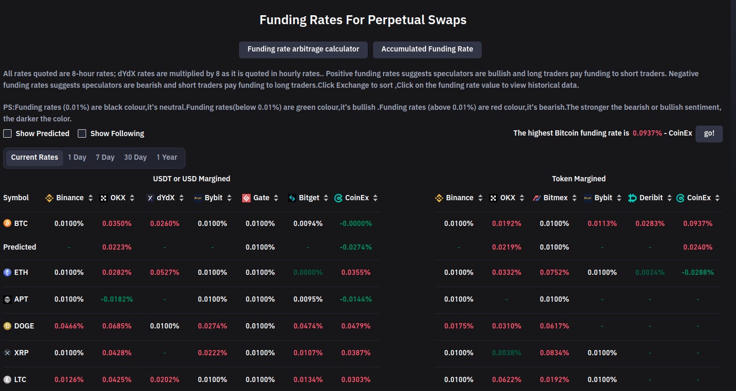This screenshot has height=391, width=736.
Task: Click the dYdX exchange icon
Action: [150, 198]
